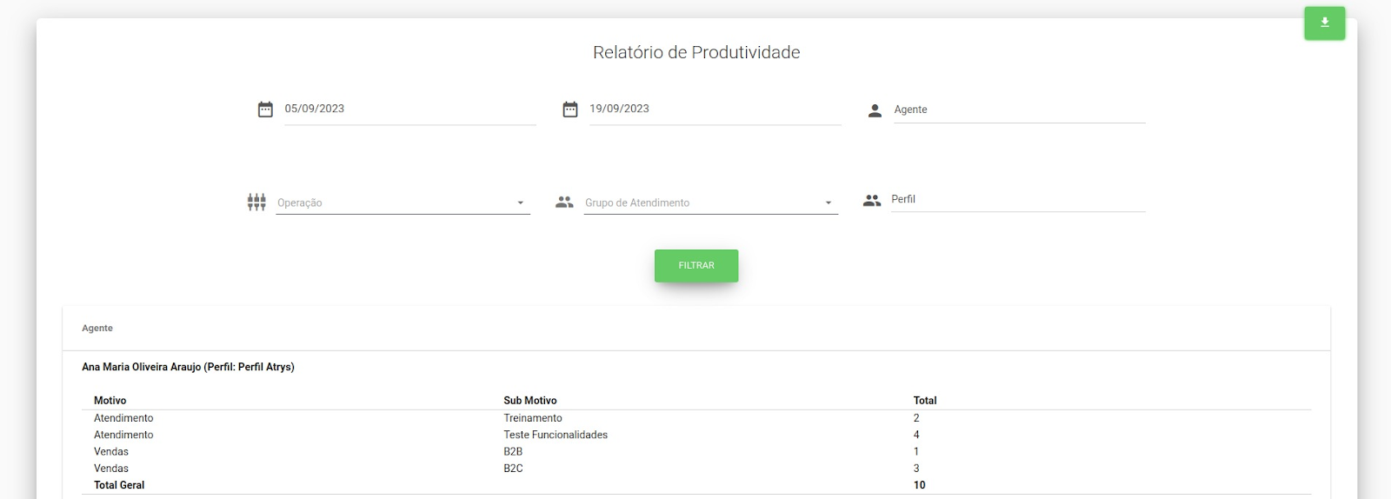Click the Total Geral label
The image size is (1391, 499).
119,485
